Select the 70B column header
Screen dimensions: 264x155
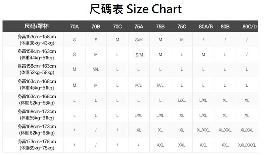[x=96, y=26]
